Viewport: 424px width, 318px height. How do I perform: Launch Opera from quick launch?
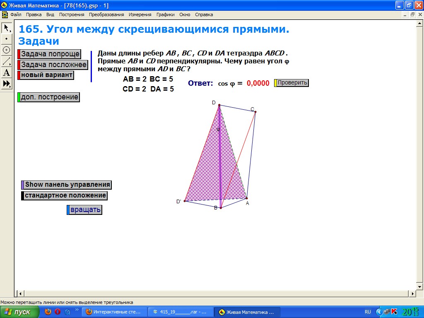(58, 312)
